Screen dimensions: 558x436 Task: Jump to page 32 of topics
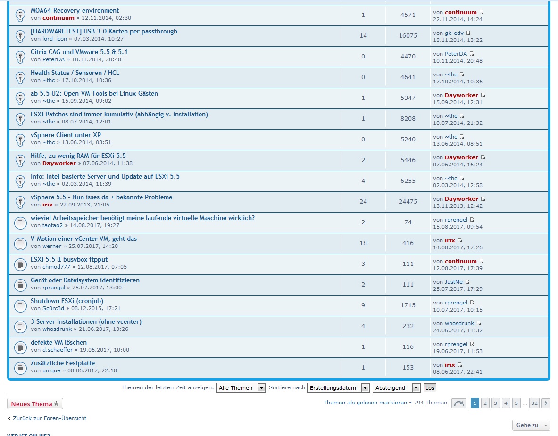pos(534,403)
